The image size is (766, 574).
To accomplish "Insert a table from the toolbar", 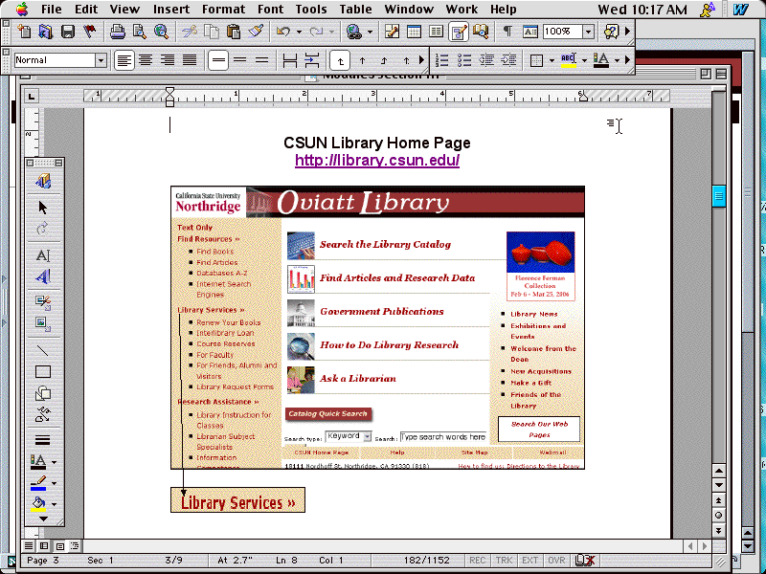I will pos(414,32).
